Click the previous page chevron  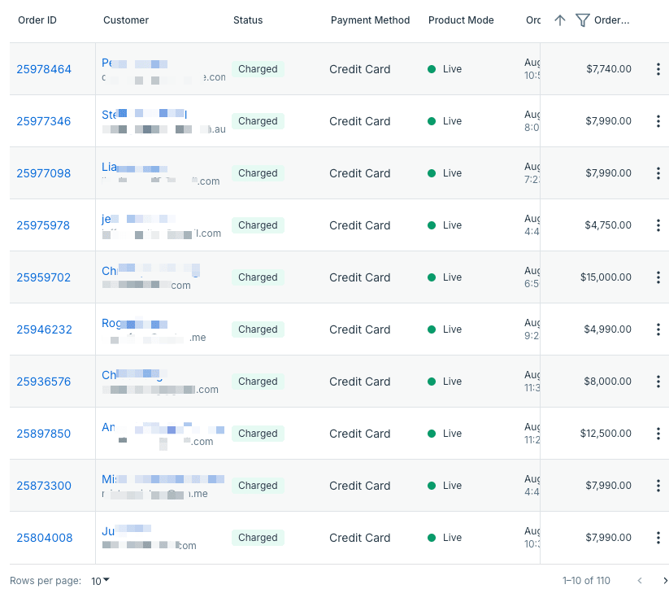point(640,581)
